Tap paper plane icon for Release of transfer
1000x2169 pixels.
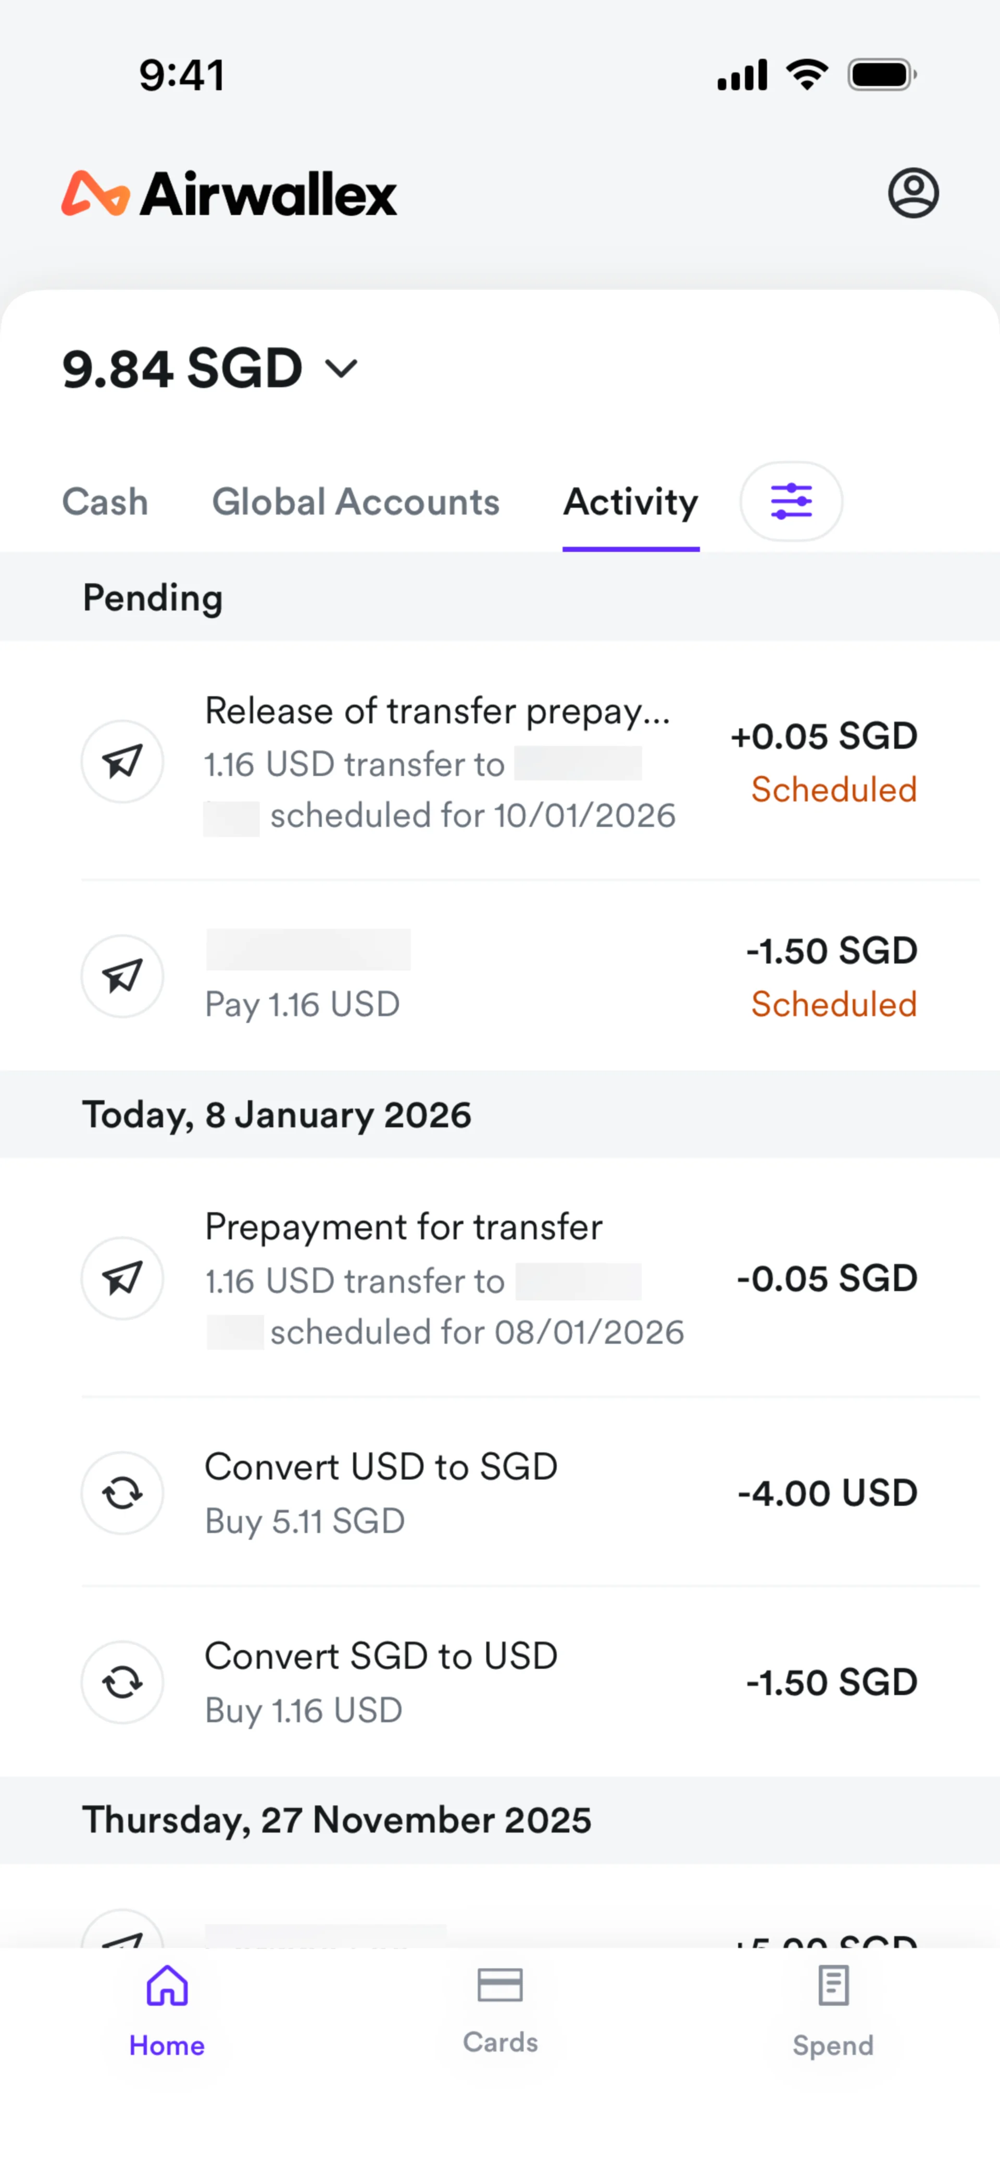pos(122,761)
